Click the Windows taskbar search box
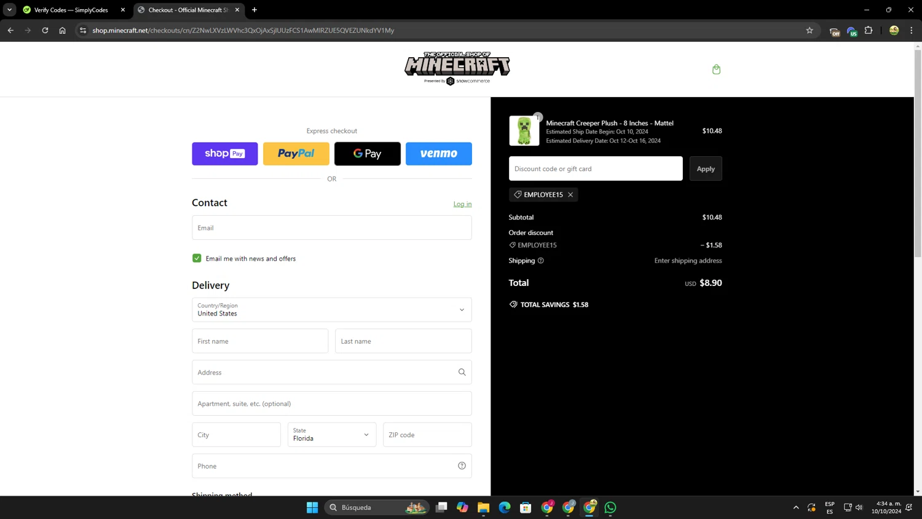The width and height of the screenshot is (922, 519). (376, 507)
